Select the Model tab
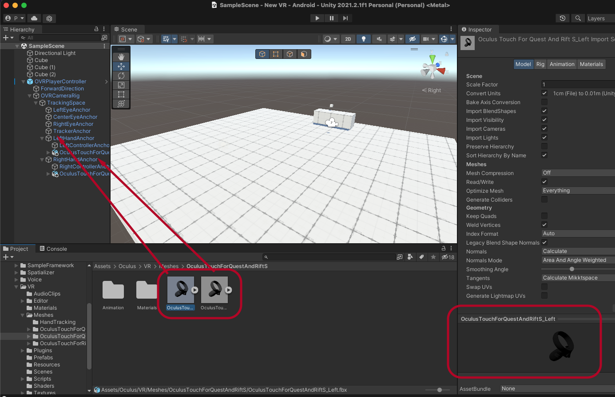615x397 pixels. click(x=523, y=64)
